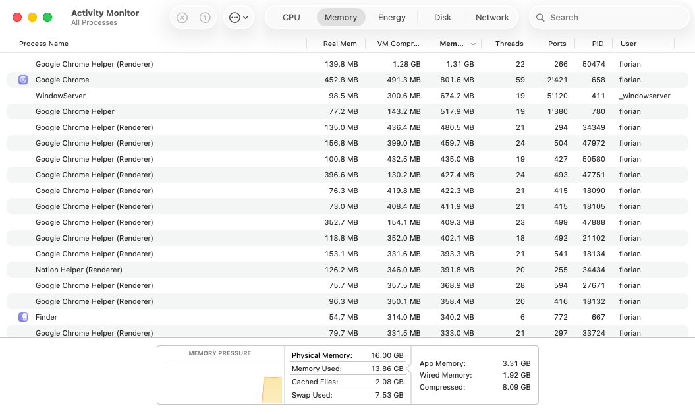This screenshot has width=695, height=414.
Task: Click the Stop process (X) toolbar icon
Action: [x=182, y=17]
